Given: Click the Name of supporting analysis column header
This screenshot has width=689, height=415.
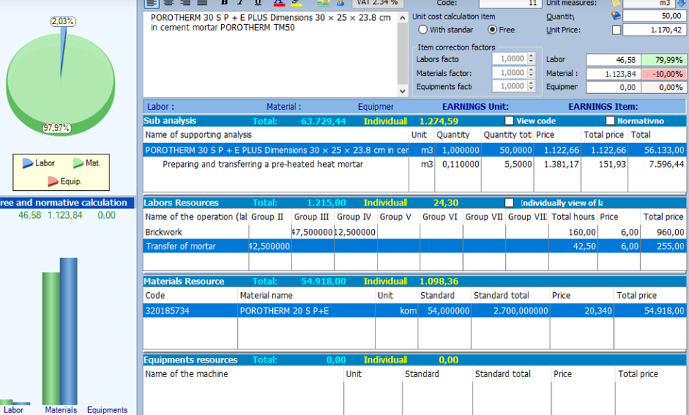Looking at the screenshot, I should click(x=276, y=134).
